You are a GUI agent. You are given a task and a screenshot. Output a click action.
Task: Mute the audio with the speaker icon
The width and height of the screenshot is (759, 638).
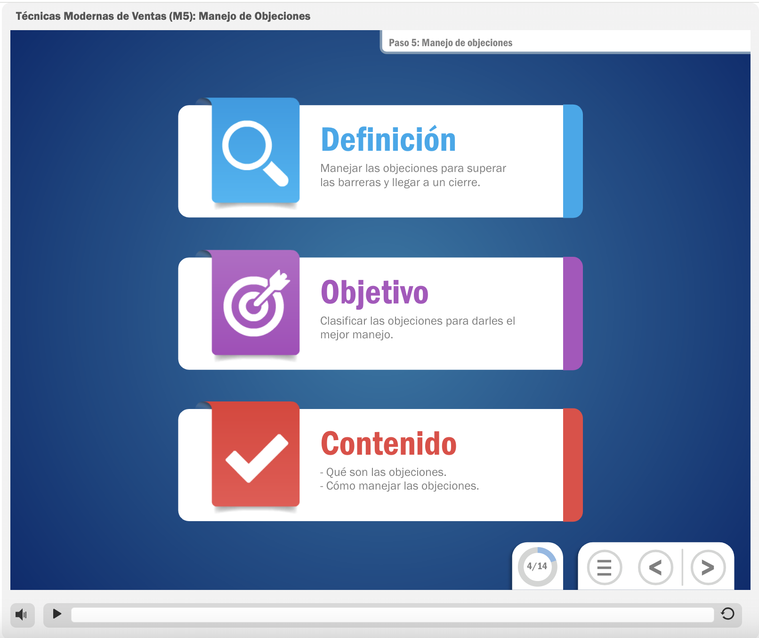[22, 614]
